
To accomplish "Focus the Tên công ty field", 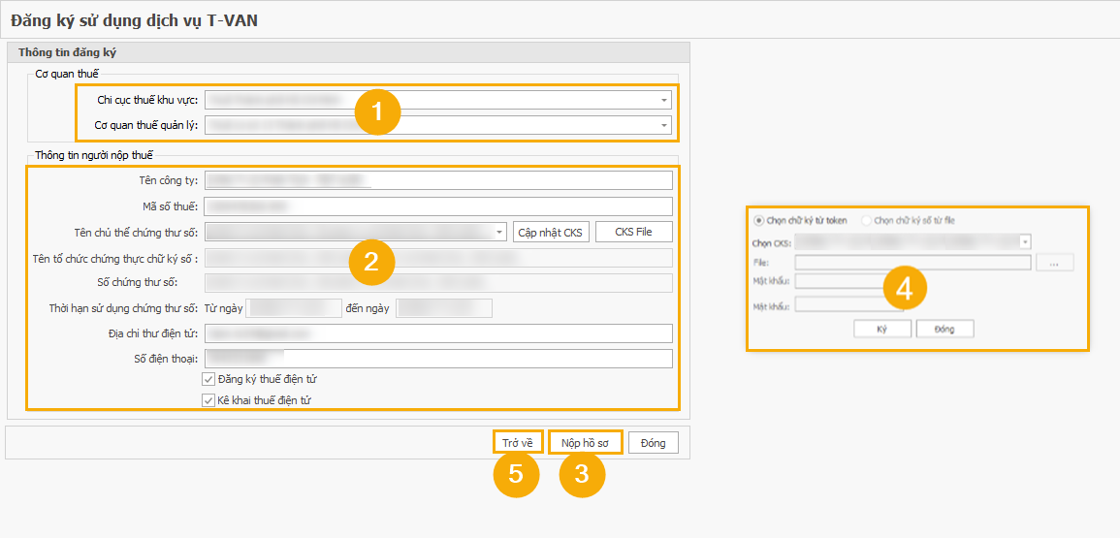I will pos(438,180).
